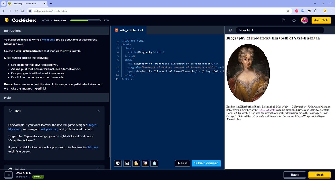335x180 pixels.
Task: Open the user profile avatar
Action: tap(304, 20)
